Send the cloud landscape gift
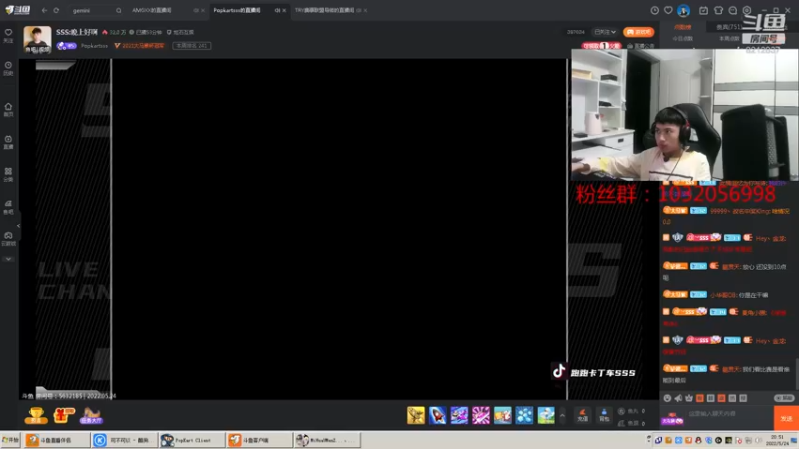Screen dimensions: 799x449 [546, 415]
